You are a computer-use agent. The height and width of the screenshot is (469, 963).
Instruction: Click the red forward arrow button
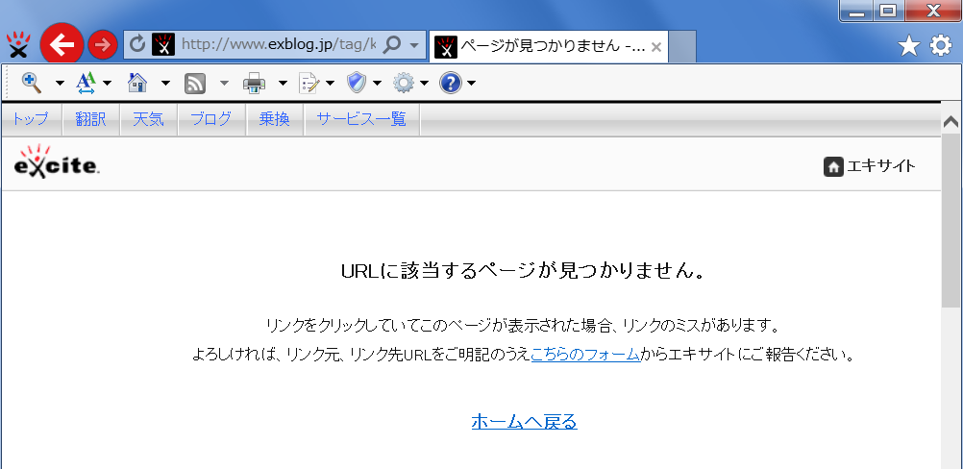point(103,45)
